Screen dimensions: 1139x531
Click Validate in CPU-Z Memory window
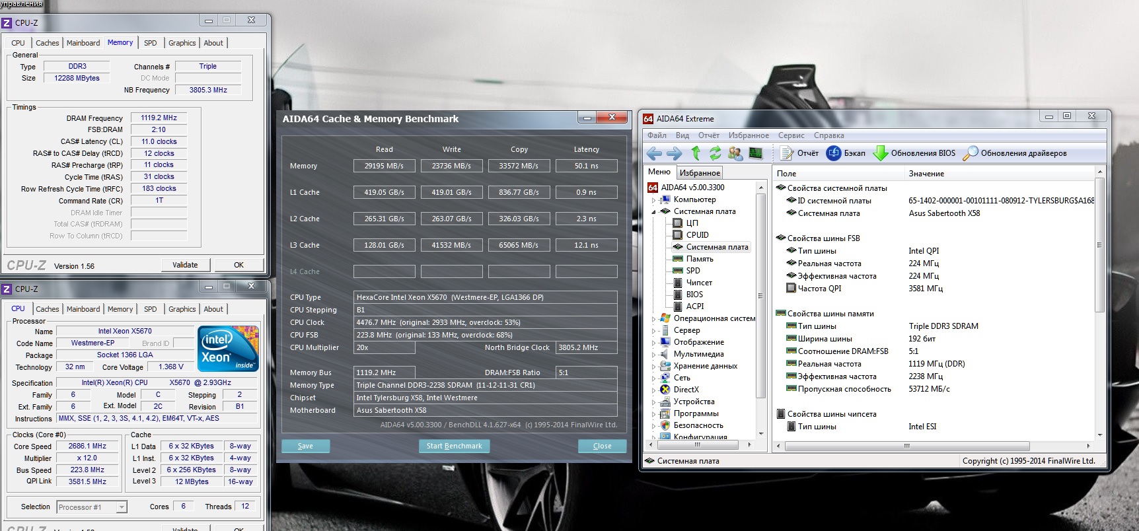pos(185,265)
